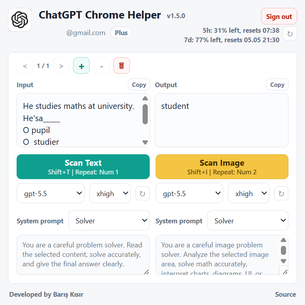The image size is (305, 305).
Task: Copy the Output text
Action: [277, 84]
